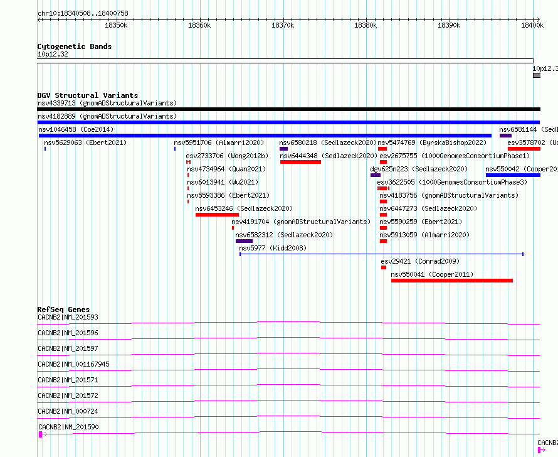Open the nsv5951706 (Almarri2020) label
The height and width of the screenshot is (457, 558).
(219, 143)
